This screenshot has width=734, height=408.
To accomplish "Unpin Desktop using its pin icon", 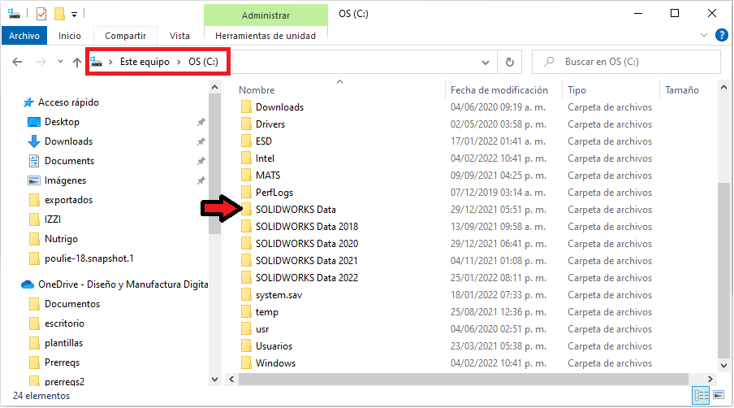I will [x=201, y=122].
